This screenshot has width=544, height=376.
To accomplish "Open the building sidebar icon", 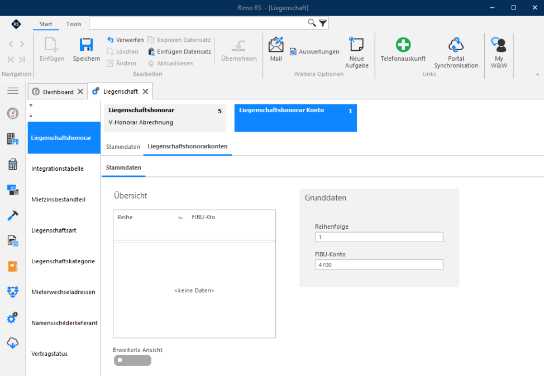I will click(x=13, y=139).
